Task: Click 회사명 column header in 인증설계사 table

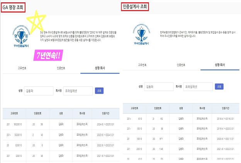Action: [x=202, y=108]
